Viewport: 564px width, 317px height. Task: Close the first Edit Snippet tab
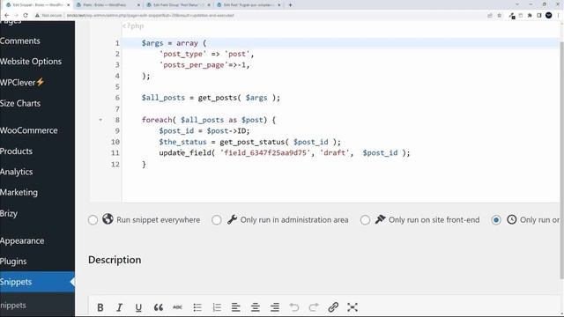point(69,5)
